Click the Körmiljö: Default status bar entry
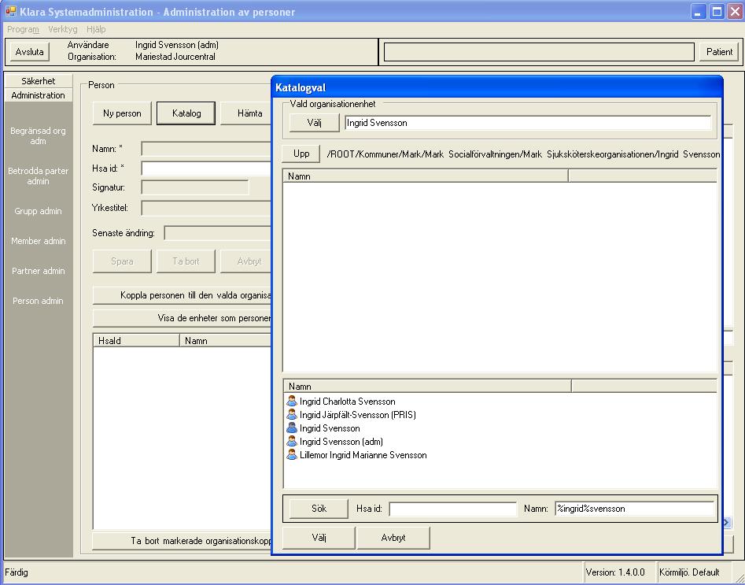The height and width of the screenshot is (585, 745). pyautogui.click(x=693, y=572)
